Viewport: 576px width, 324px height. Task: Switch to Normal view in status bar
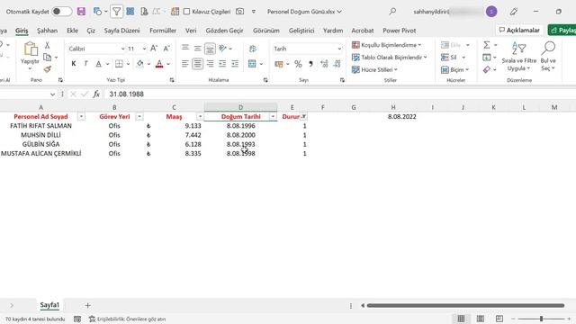point(461,319)
